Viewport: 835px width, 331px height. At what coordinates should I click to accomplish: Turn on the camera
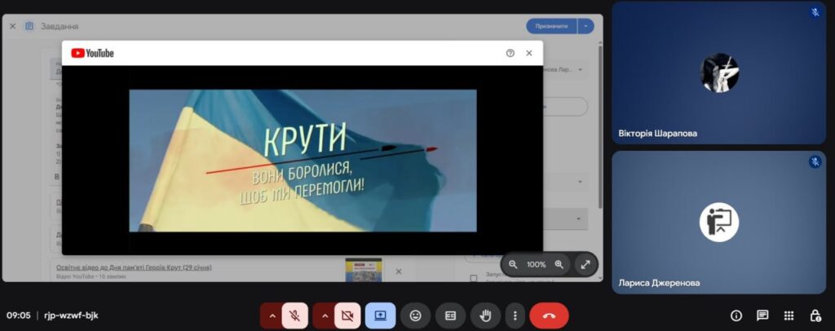[x=347, y=316]
